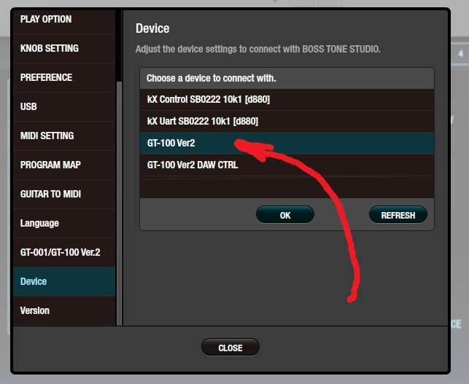Select the Device sidebar entry

tap(64, 281)
